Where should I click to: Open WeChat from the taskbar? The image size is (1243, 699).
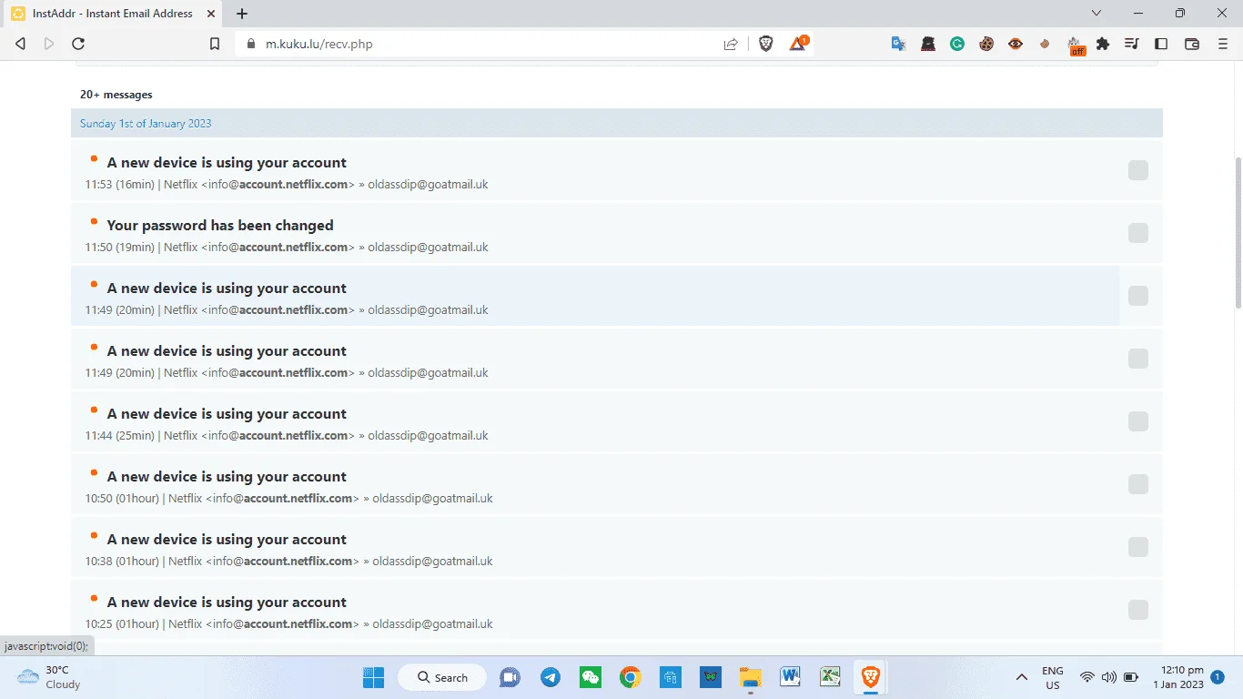point(591,677)
